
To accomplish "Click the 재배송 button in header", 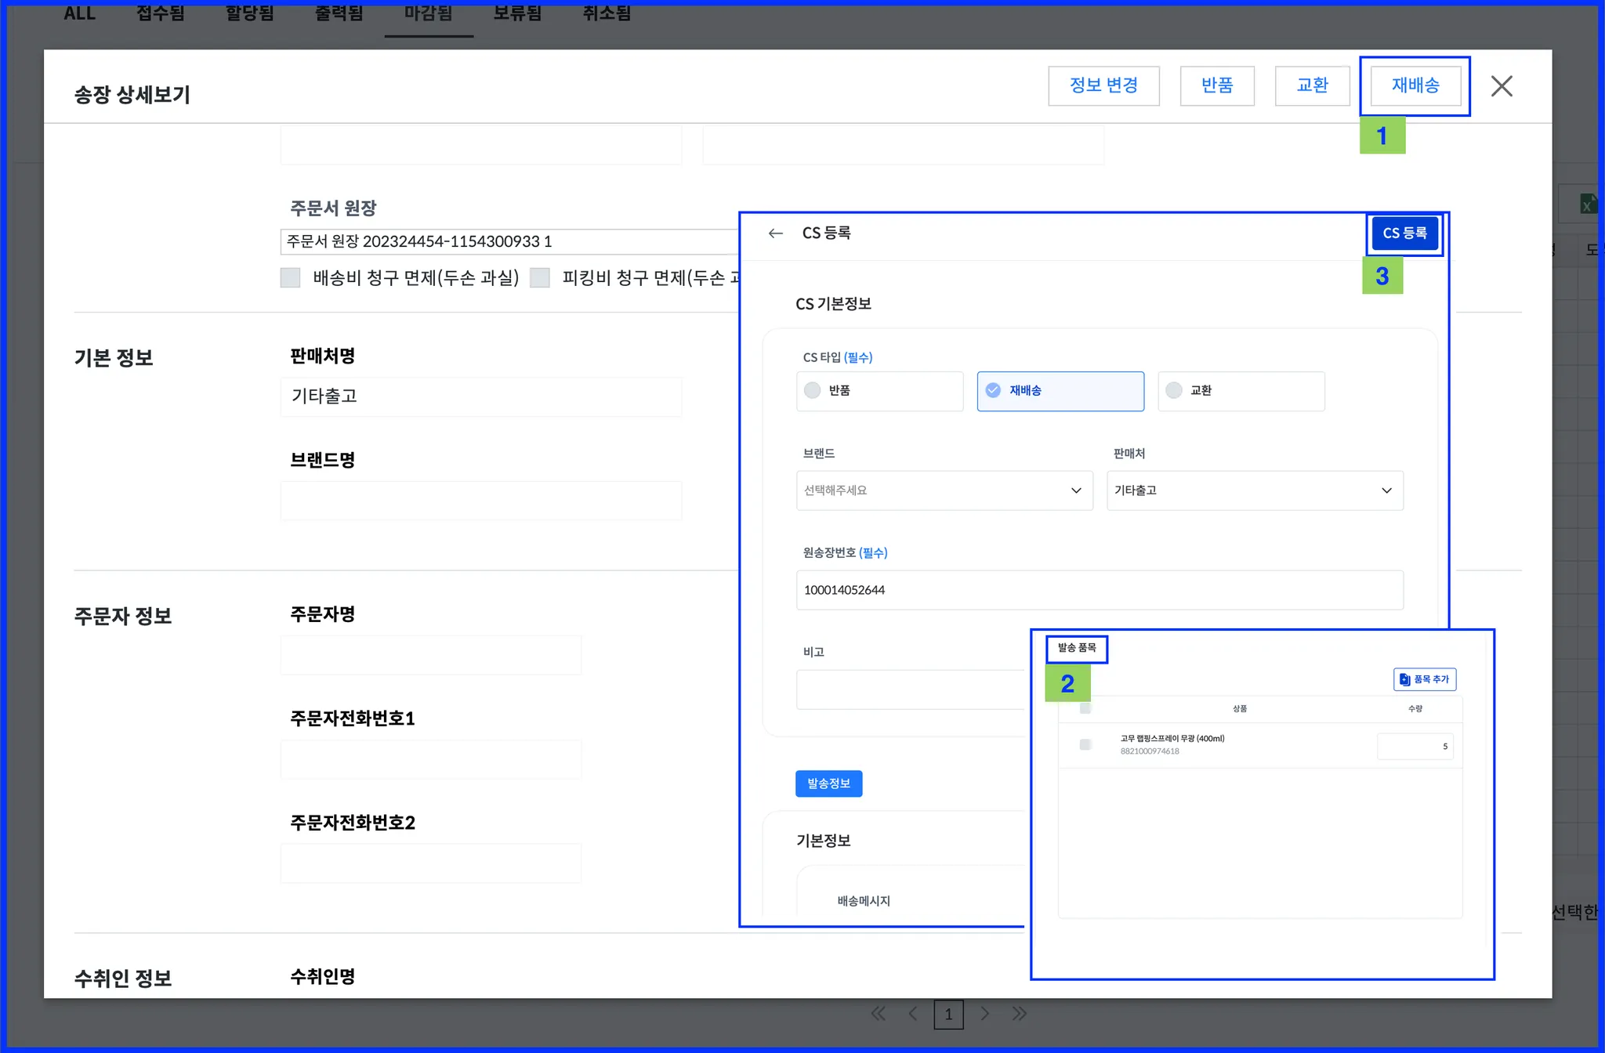I will click(1415, 85).
